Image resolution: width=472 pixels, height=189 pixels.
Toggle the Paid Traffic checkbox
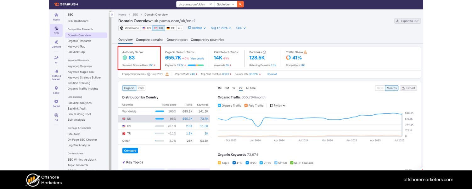tap(246, 106)
